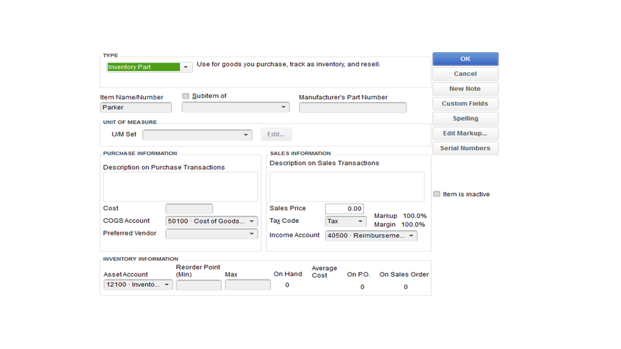Click the Unit of Measure heading
Screen dimensions: 621x349
point(130,122)
